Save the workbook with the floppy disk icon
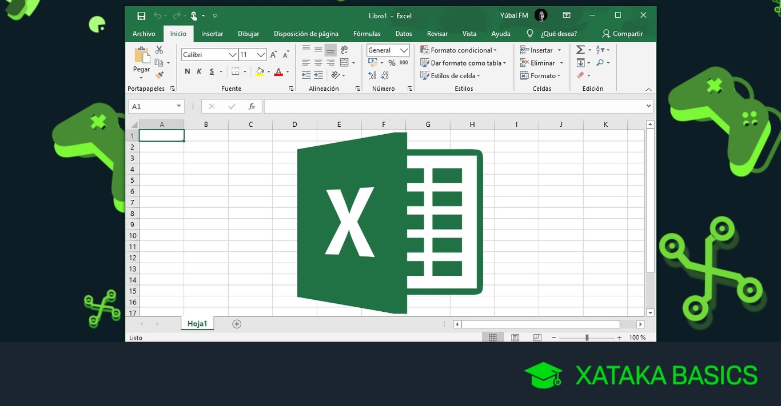Viewport: 781px width, 406px height. (x=141, y=16)
